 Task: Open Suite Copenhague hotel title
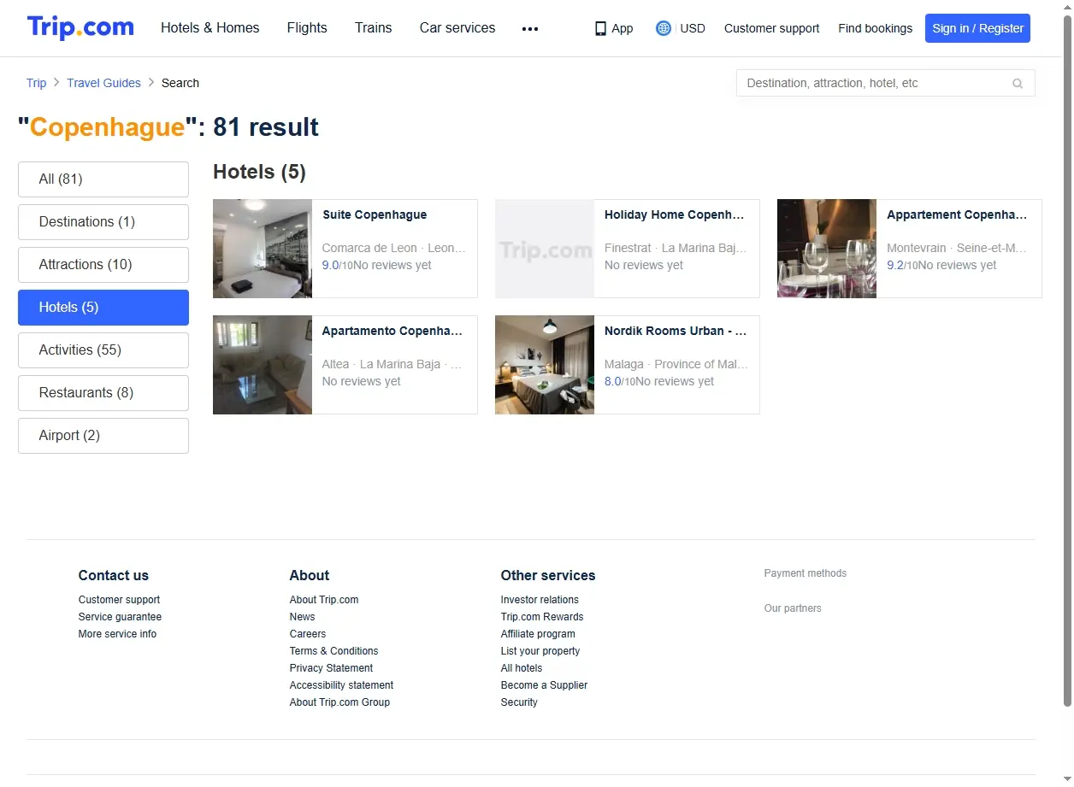[x=375, y=214]
